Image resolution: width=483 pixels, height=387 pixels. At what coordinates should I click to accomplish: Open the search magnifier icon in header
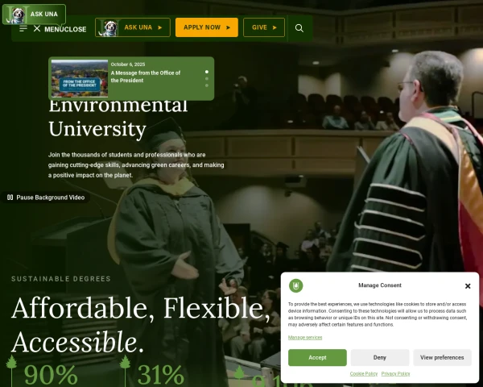[x=299, y=27]
